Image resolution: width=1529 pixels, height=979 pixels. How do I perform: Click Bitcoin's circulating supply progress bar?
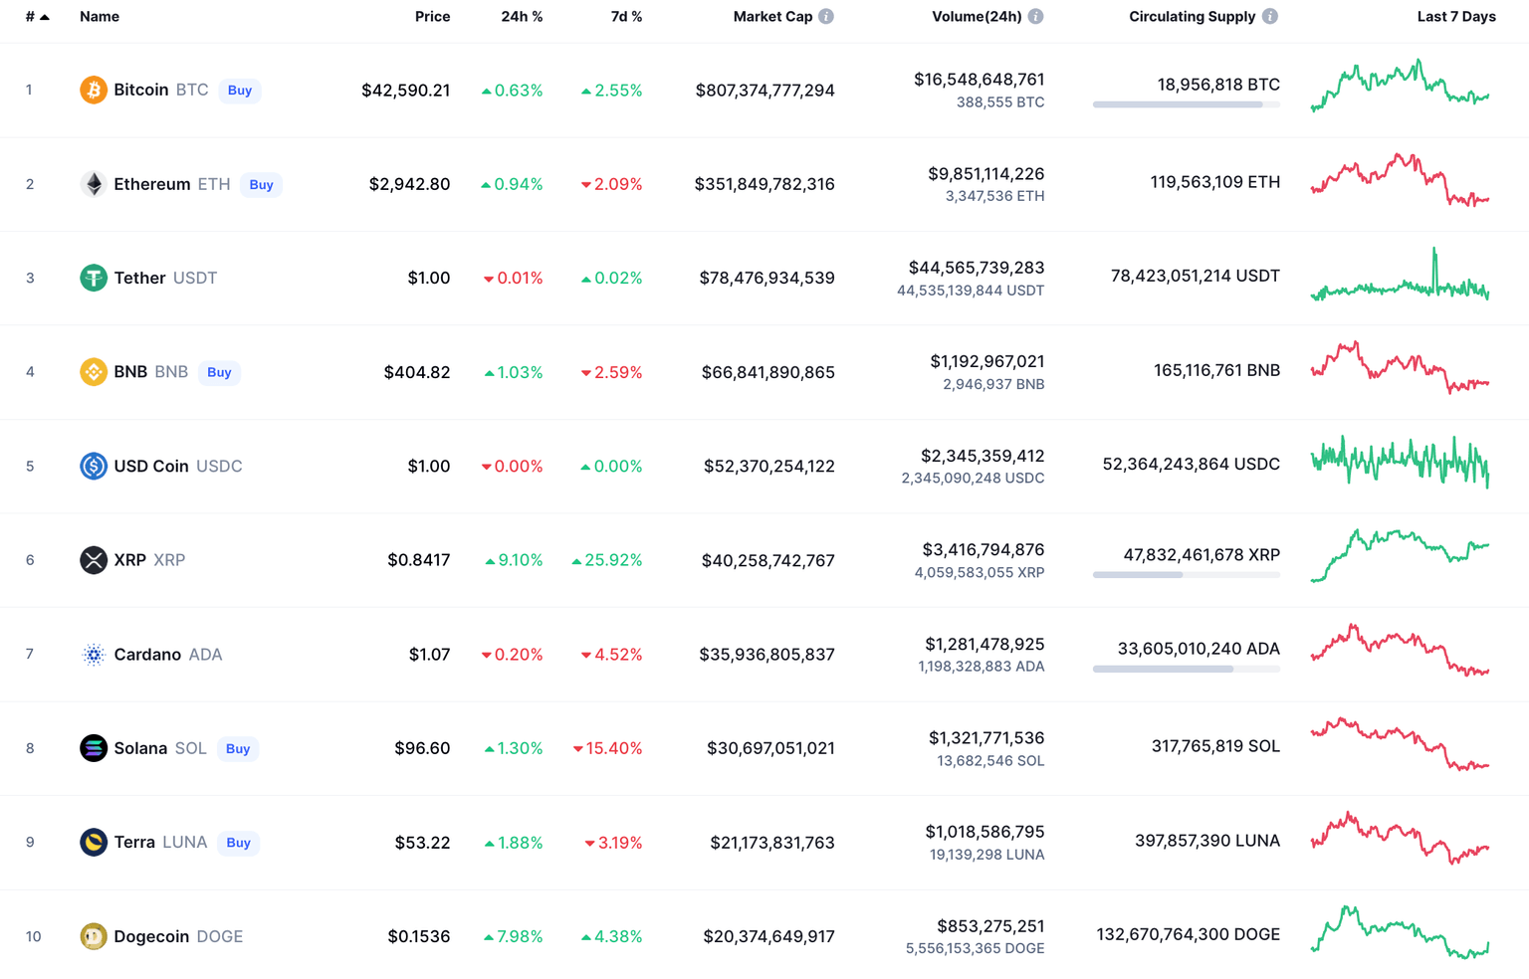pyautogui.click(x=1186, y=103)
